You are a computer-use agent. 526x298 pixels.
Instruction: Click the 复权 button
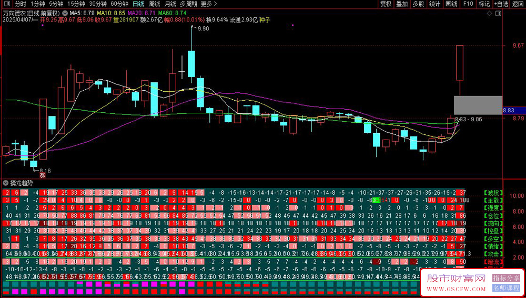(386, 4)
